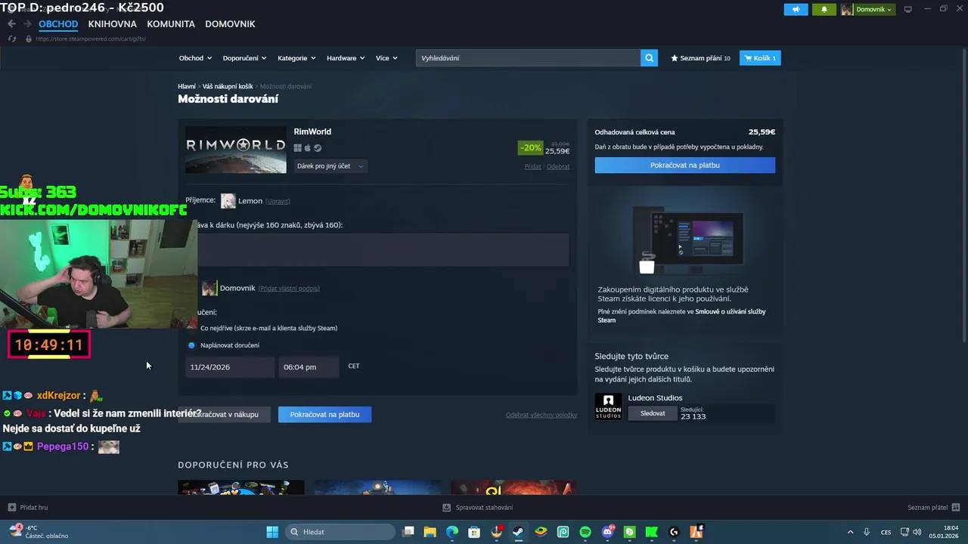Open the green notifications bell
This screenshot has height=544, width=968.
tap(824, 9)
